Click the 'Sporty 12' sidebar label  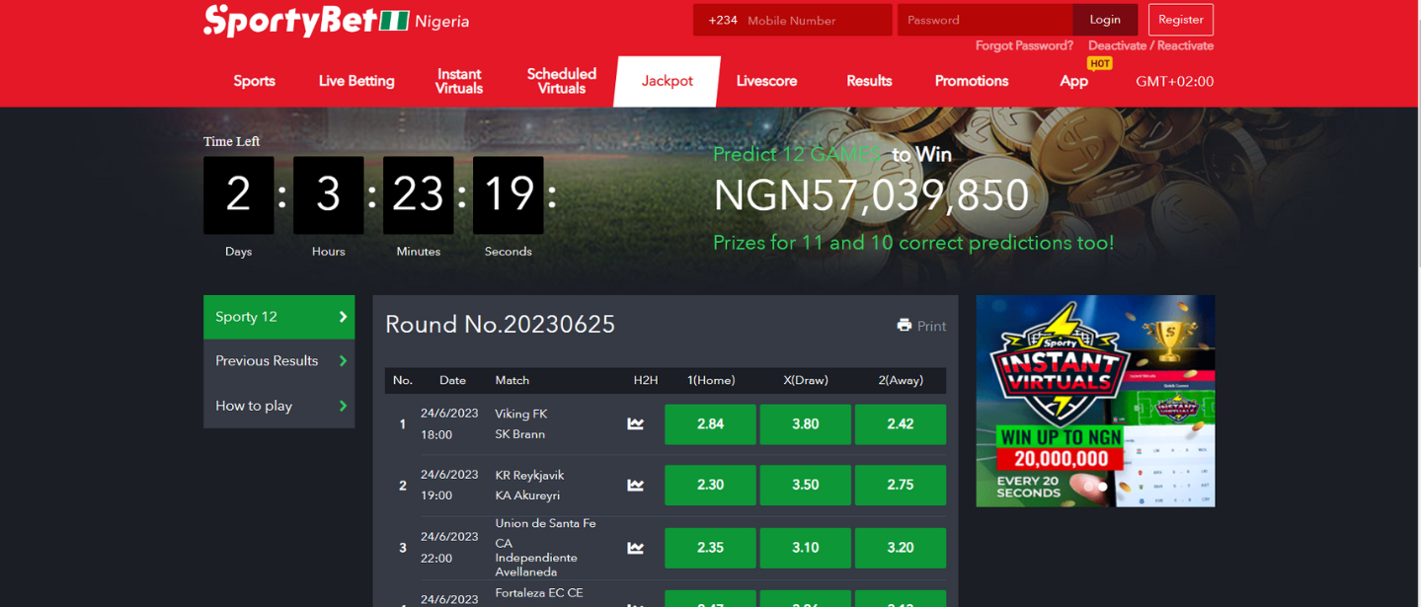[246, 317]
